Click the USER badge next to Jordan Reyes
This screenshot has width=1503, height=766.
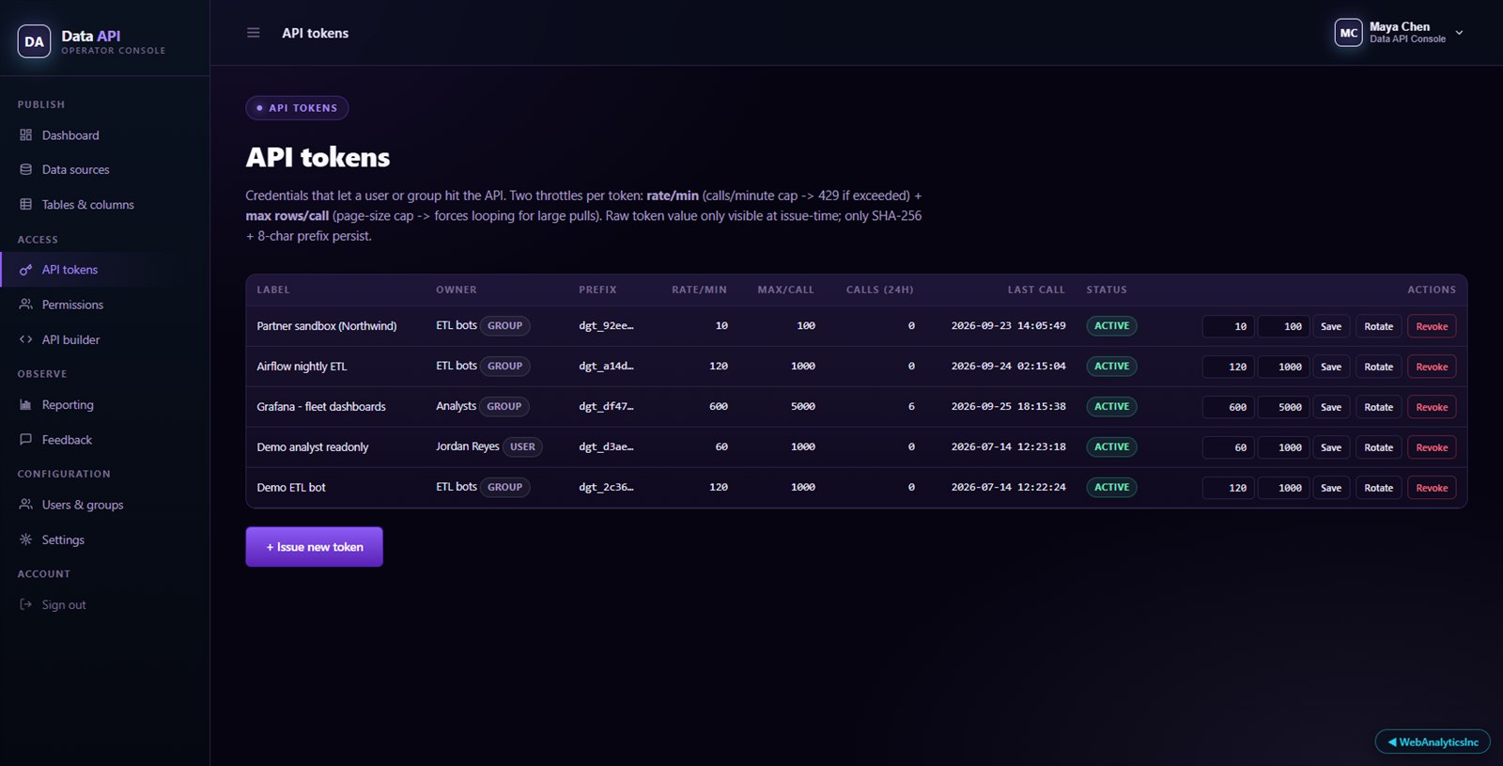click(x=522, y=447)
